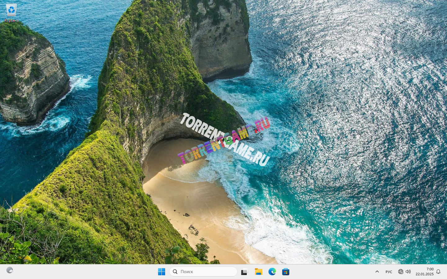The width and height of the screenshot is (447, 279).
Task: Open the Windows Start menu
Action: [161, 272]
